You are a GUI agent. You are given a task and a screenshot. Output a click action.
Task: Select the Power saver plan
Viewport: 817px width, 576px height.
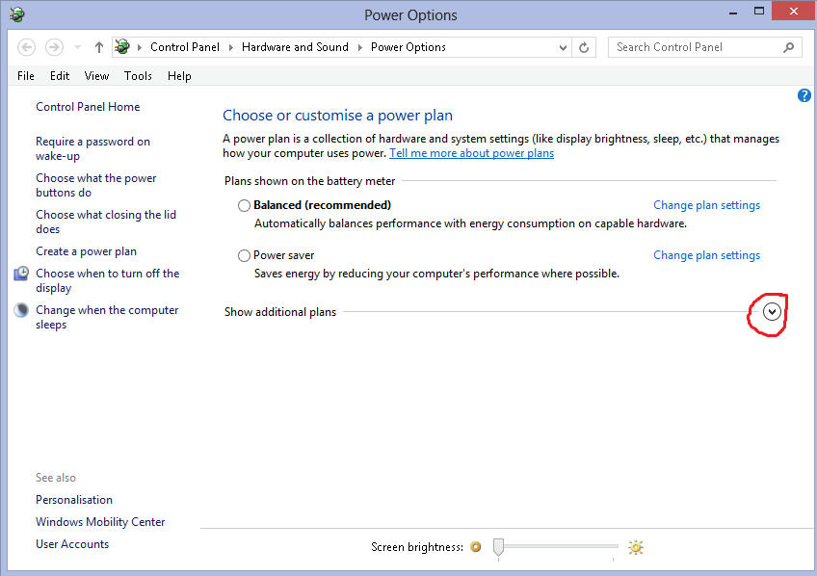(244, 255)
